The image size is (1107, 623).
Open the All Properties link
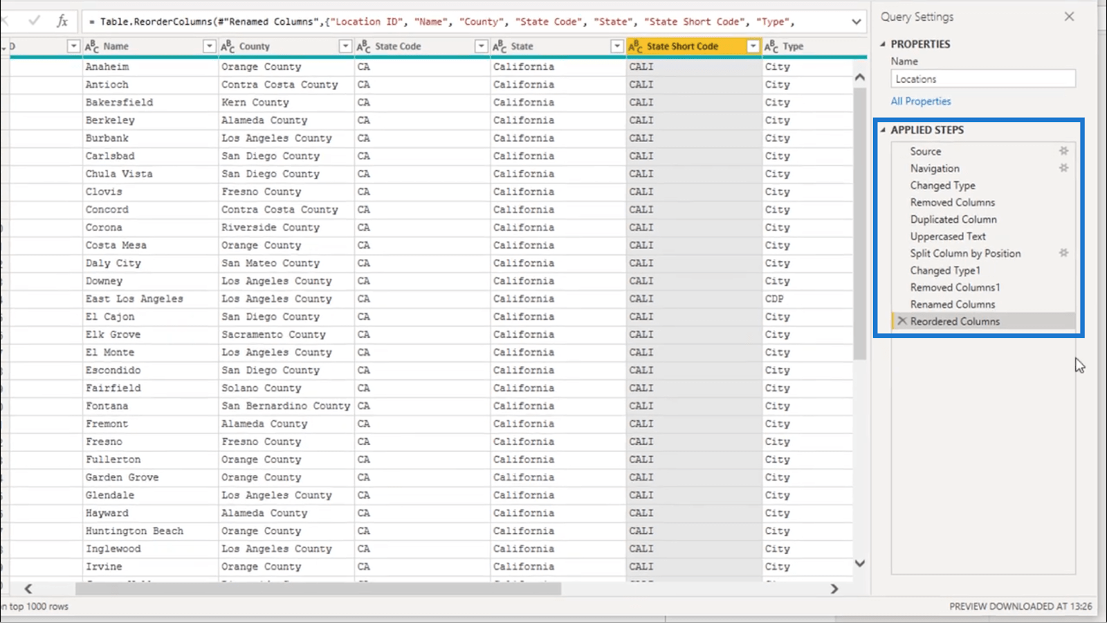920,101
